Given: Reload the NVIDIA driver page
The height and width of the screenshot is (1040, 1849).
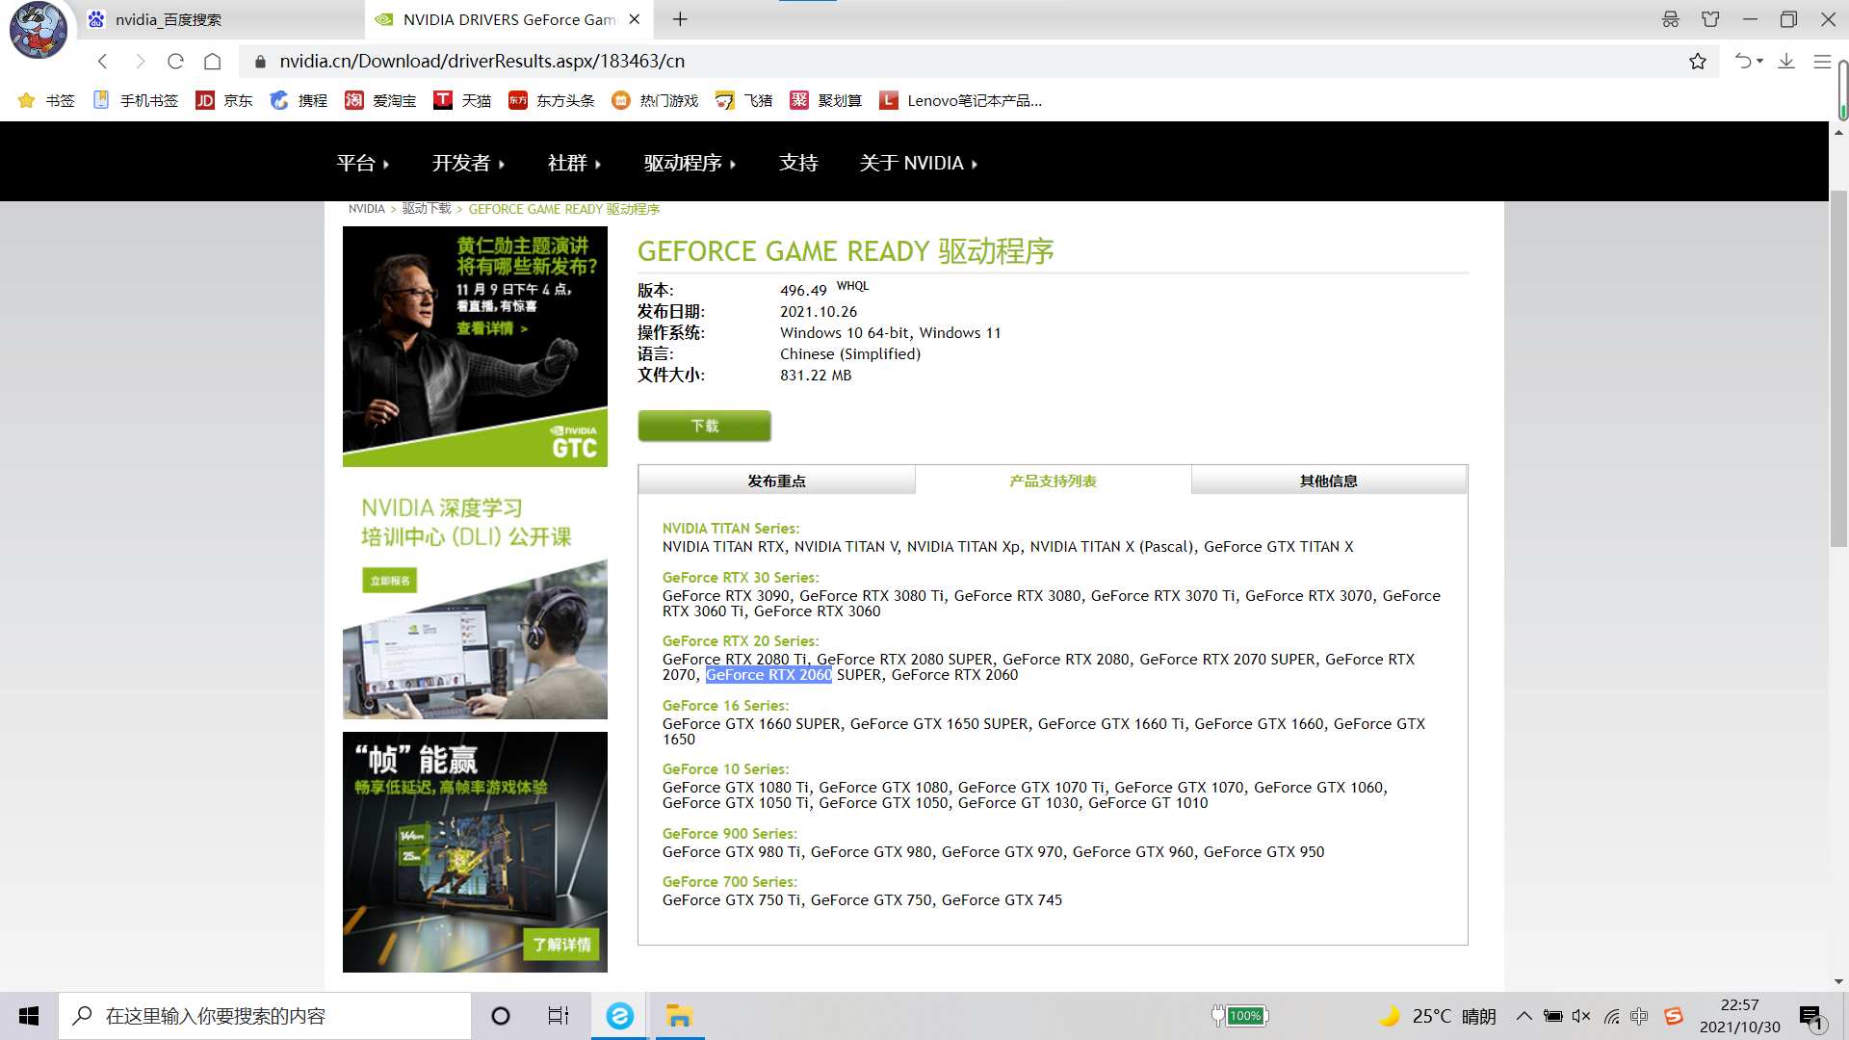Looking at the screenshot, I should click(x=175, y=62).
